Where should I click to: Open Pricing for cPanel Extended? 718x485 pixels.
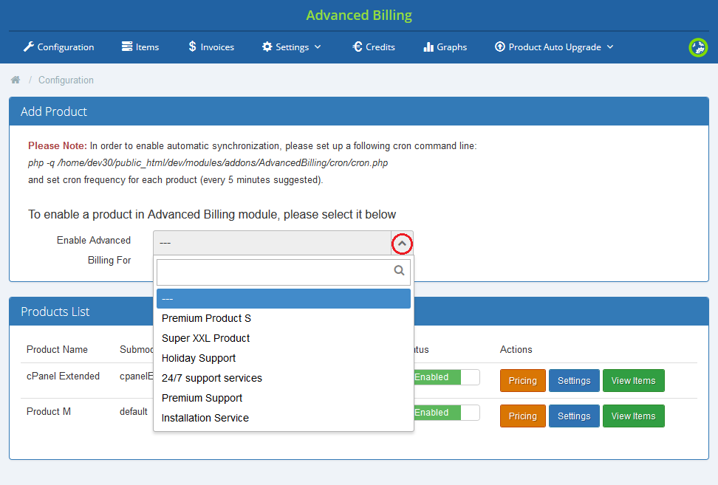[x=522, y=381]
